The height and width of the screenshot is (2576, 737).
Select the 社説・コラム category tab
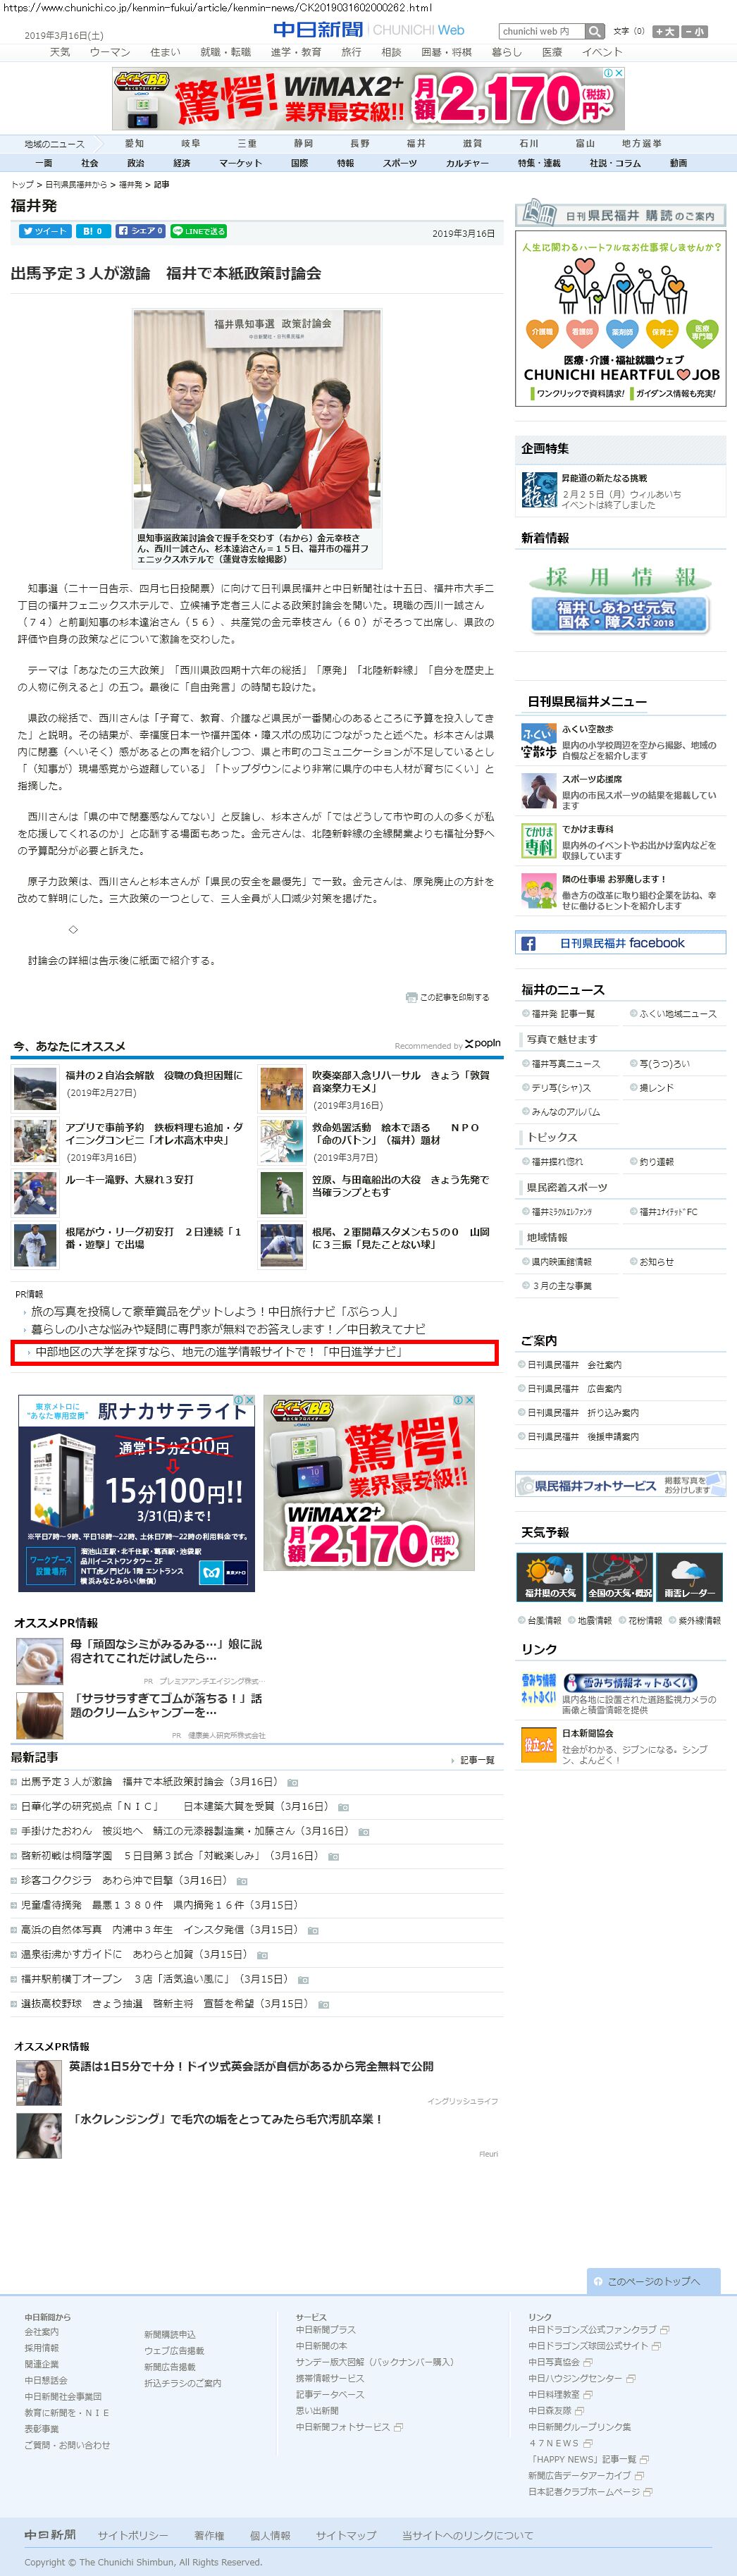[x=614, y=163]
